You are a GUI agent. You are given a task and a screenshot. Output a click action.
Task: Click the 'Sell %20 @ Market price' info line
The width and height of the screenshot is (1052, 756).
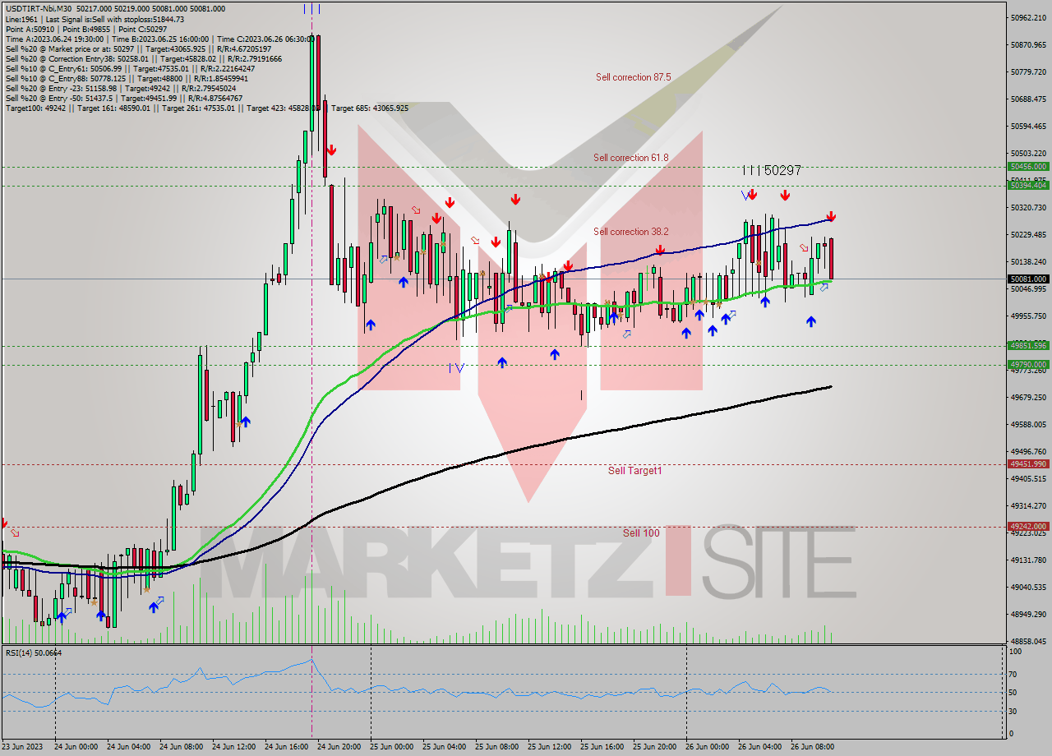[138, 48]
